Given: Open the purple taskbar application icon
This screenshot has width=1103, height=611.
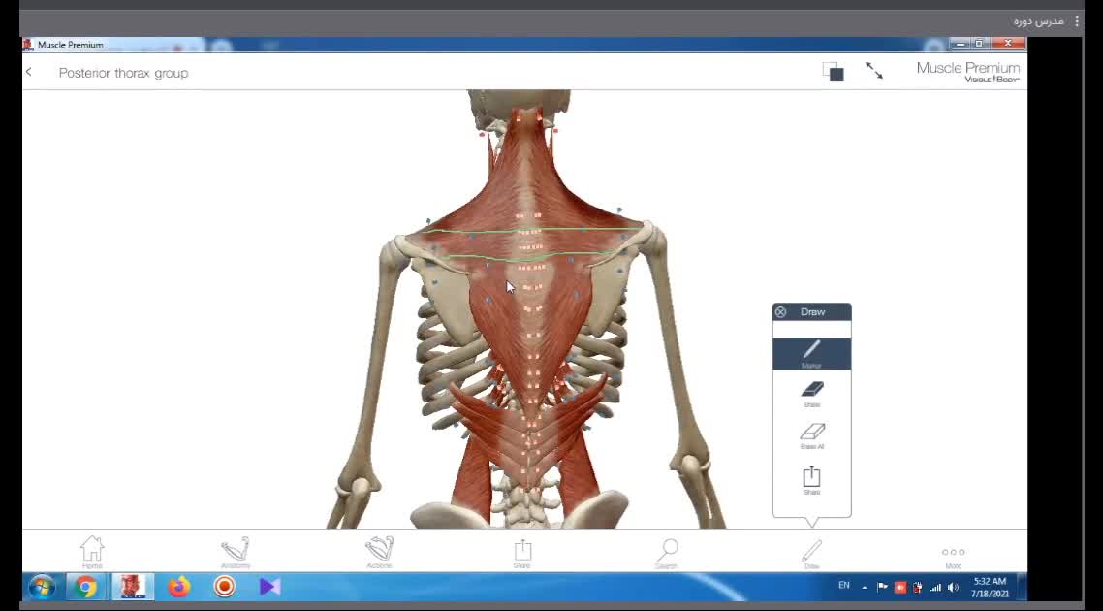Looking at the screenshot, I should 270,587.
